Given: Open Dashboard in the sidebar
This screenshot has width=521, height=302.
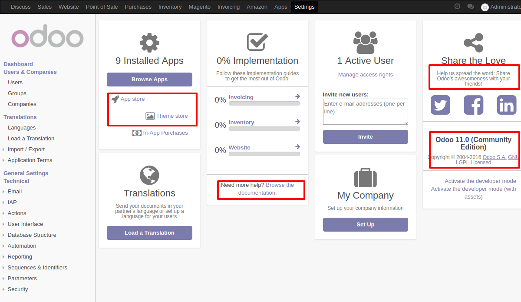Looking at the screenshot, I should tap(18, 64).
